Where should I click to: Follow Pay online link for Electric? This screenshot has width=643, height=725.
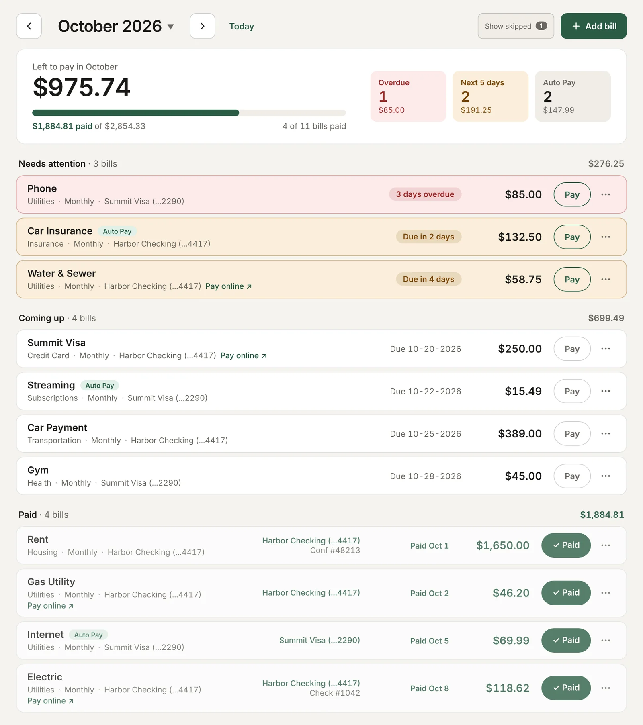[x=50, y=701]
